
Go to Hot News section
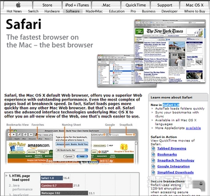click(x=14, y=11)
